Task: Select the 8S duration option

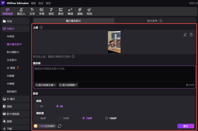Action: tap(59, 106)
